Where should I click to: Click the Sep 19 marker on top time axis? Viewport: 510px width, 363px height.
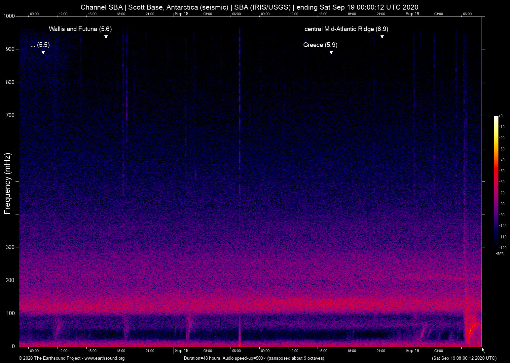click(412, 14)
